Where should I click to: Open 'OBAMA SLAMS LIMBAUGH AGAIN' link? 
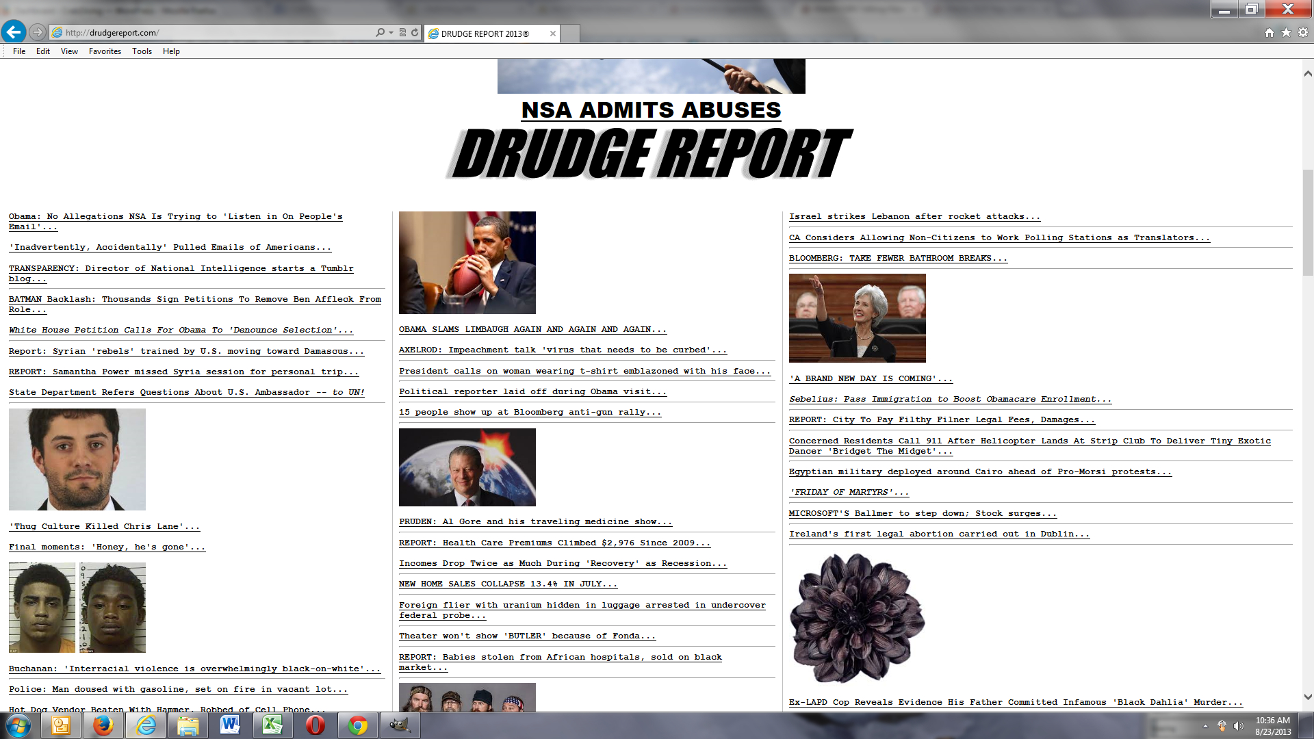(x=532, y=329)
